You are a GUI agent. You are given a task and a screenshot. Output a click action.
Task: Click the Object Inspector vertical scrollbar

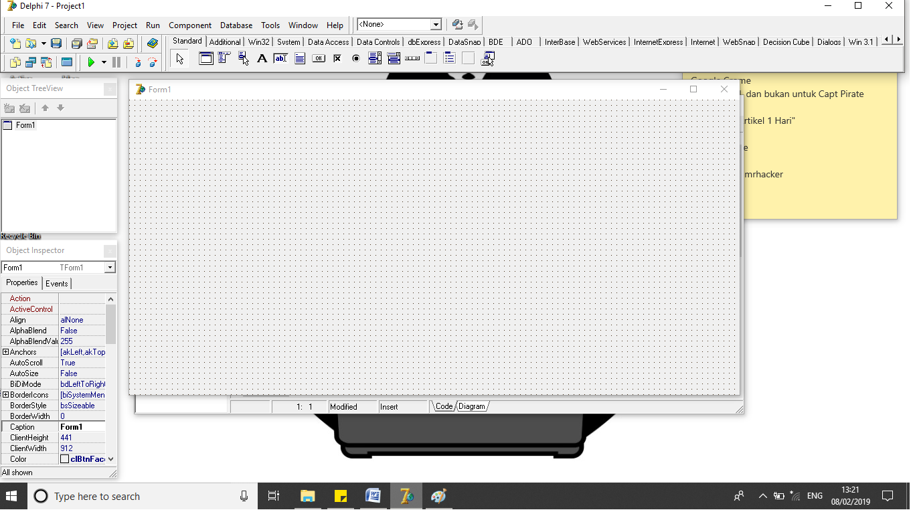[111, 379]
